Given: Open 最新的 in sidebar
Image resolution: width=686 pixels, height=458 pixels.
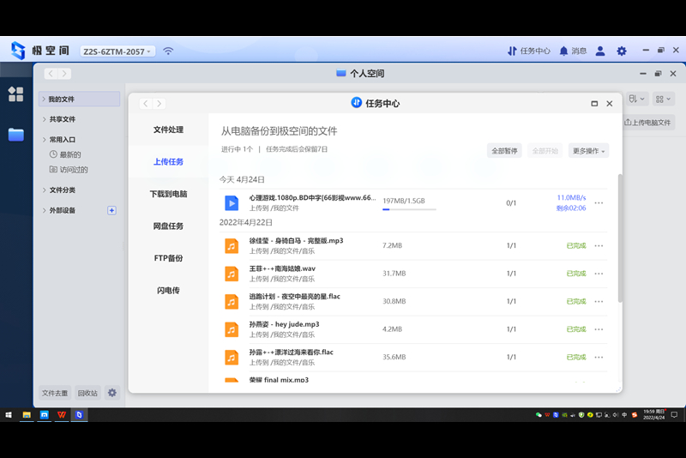Looking at the screenshot, I should (x=65, y=154).
